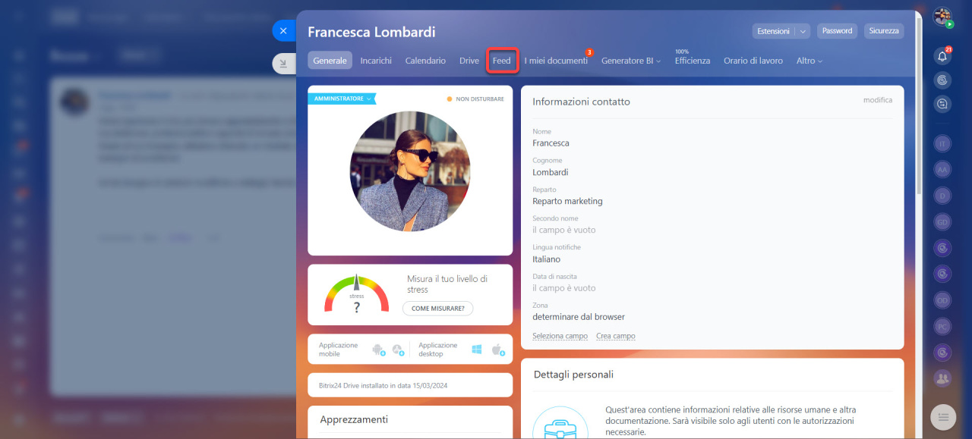
Task: Click modifica in Informazioni contatto
Action: point(878,100)
